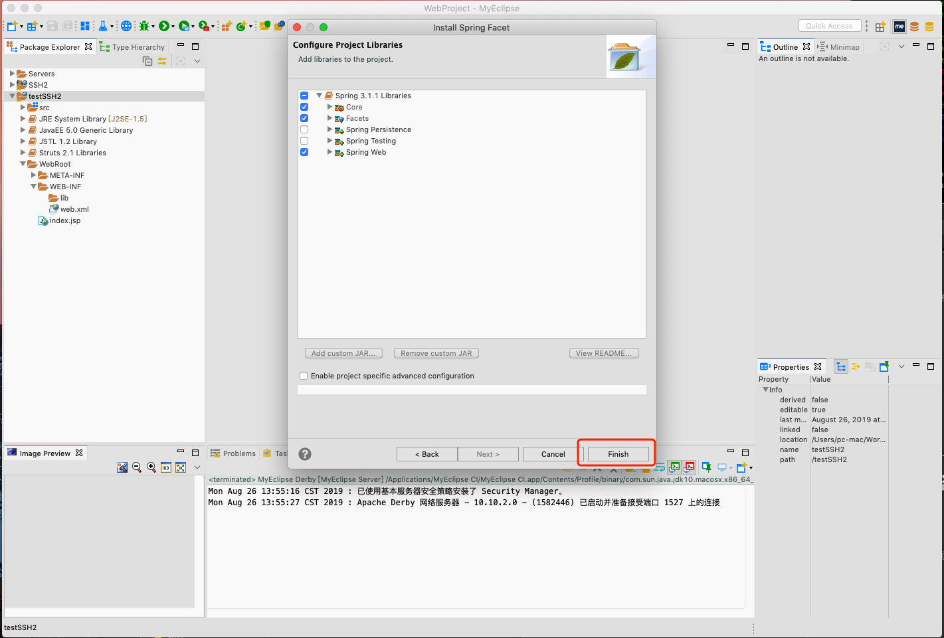Collapse all in Package Explorer
This screenshot has width=944, height=638.
pyautogui.click(x=147, y=61)
